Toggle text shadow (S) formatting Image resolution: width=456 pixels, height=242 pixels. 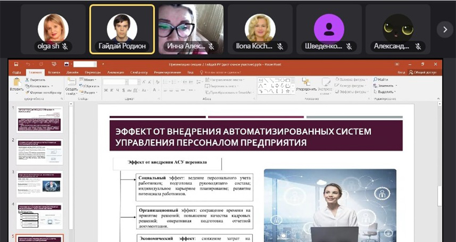point(124,90)
